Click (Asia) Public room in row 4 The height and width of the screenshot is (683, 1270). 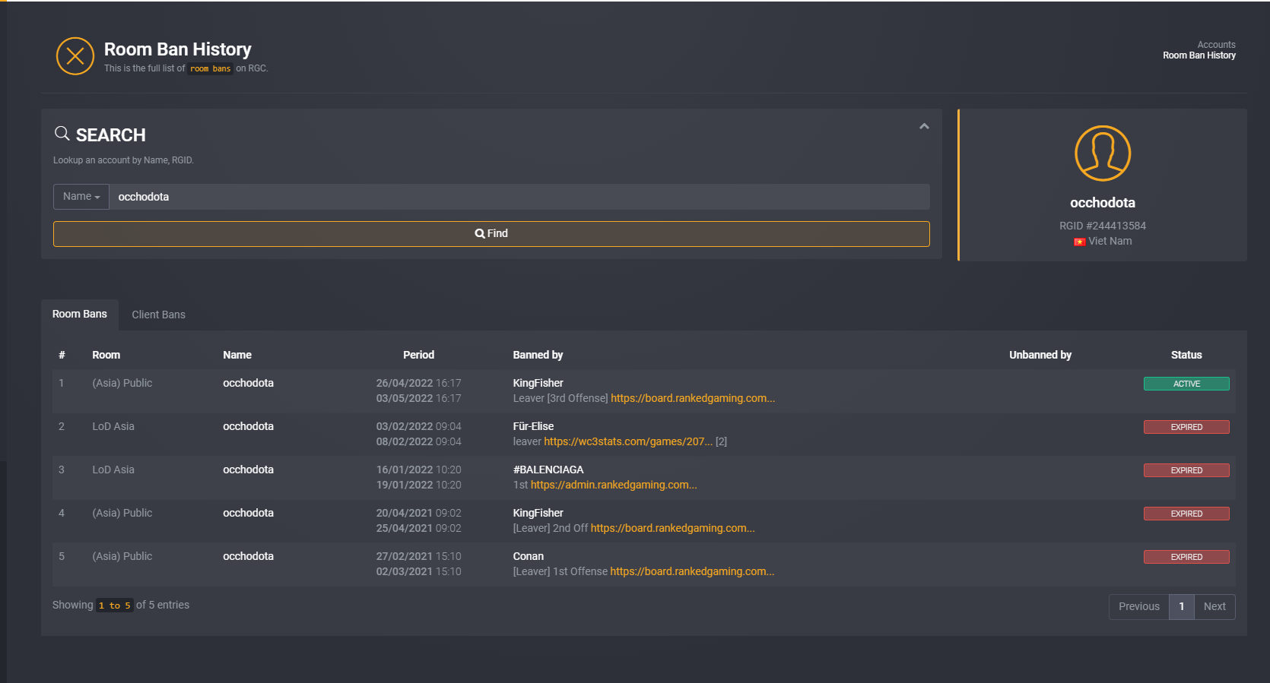[122, 513]
